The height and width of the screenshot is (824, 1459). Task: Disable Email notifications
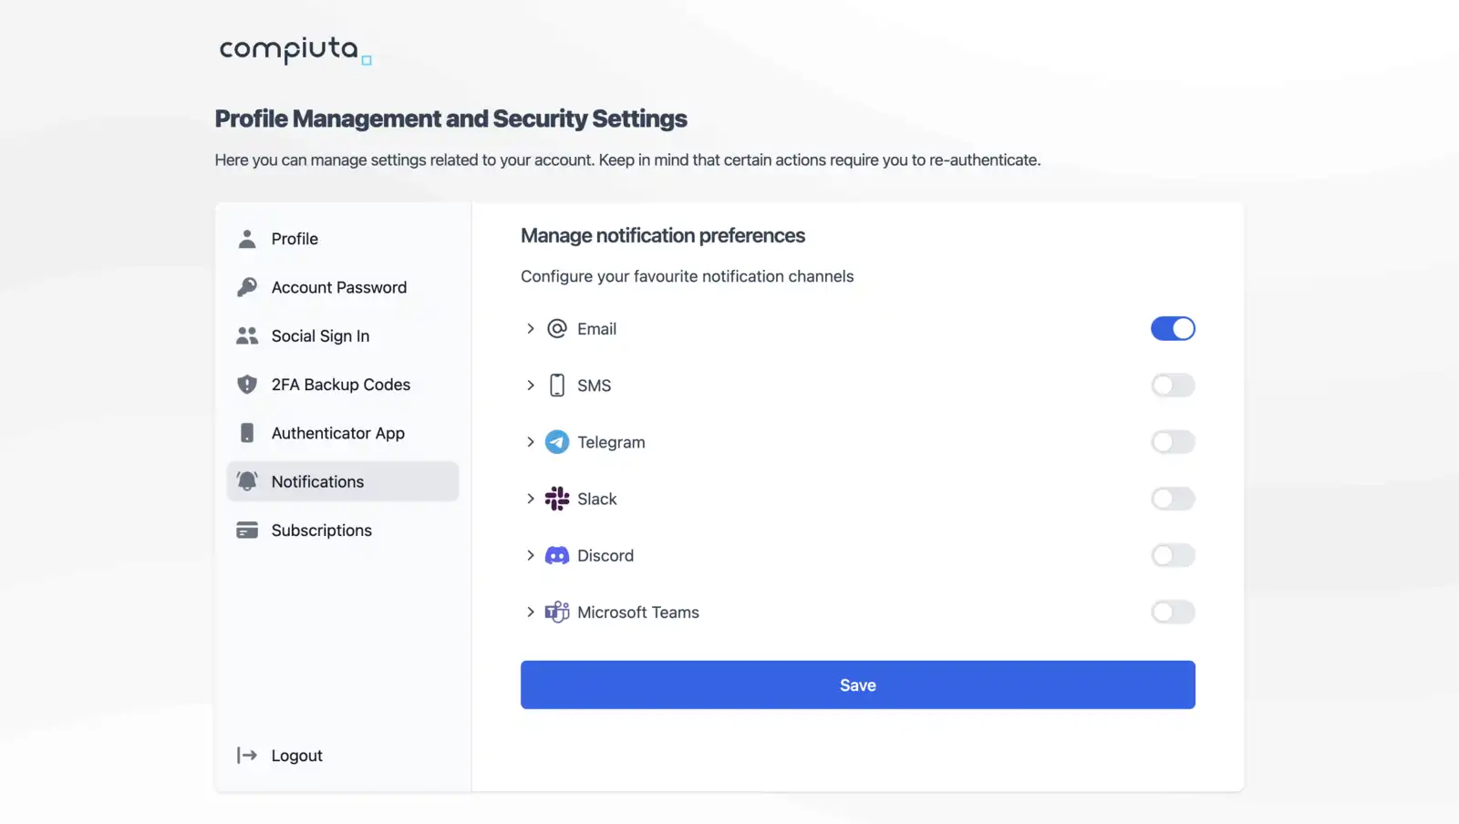(x=1173, y=328)
